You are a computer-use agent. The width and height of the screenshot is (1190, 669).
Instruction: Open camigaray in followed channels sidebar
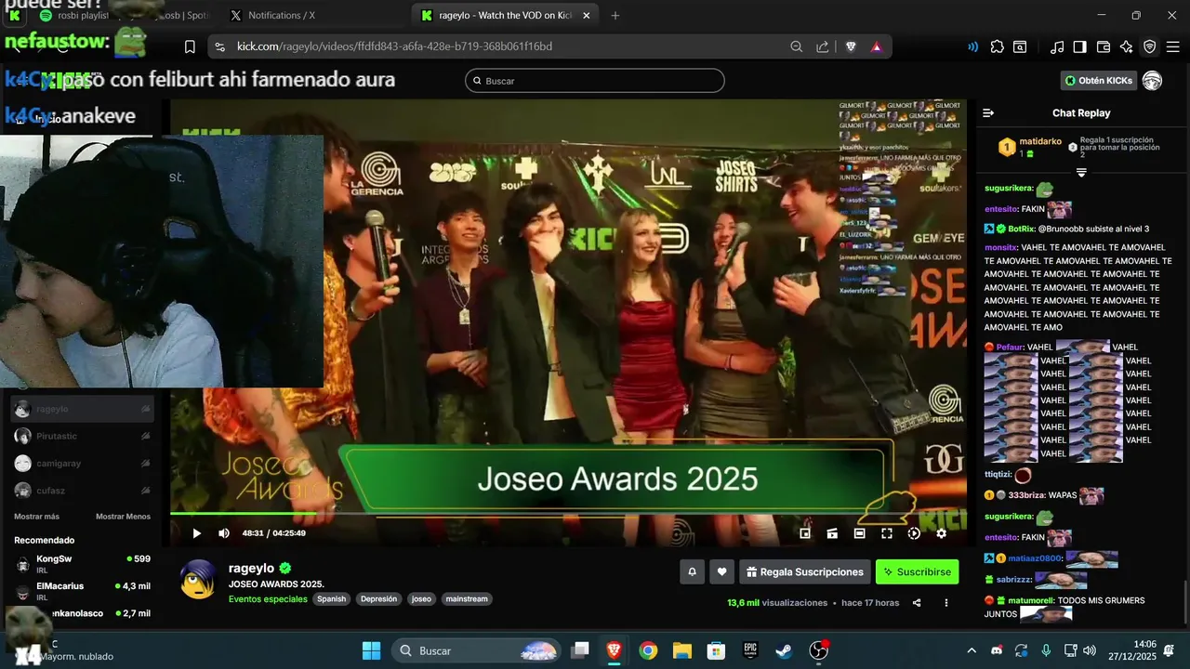pyautogui.click(x=82, y=463)
